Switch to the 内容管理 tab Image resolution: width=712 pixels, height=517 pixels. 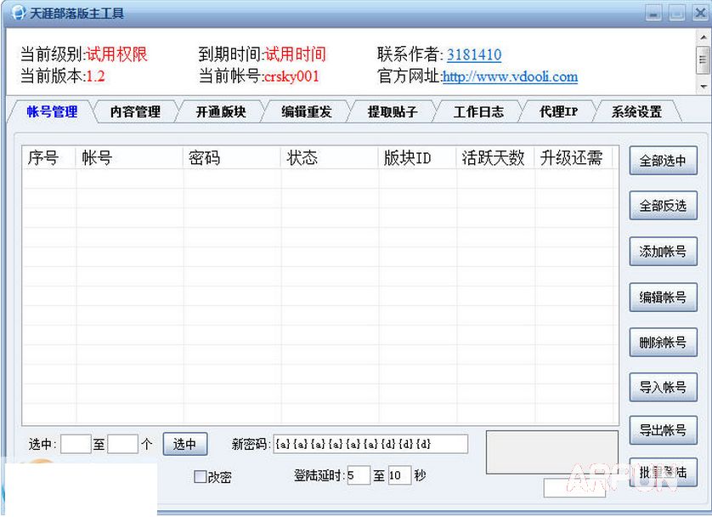pyautogui.click(x=135, y=111)
